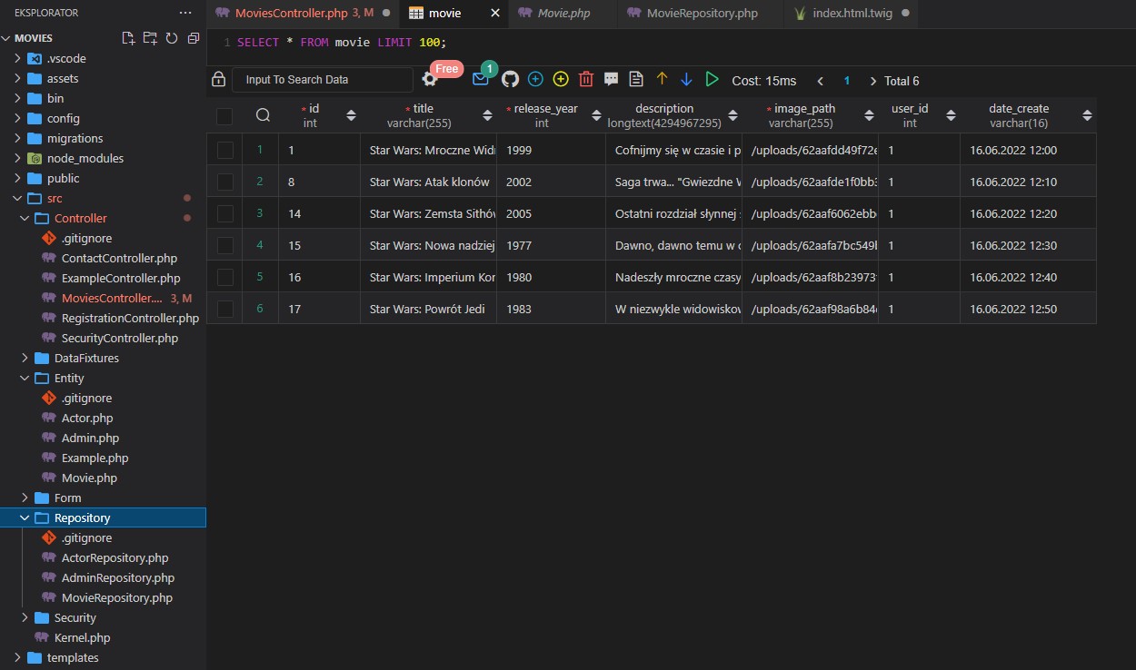The width and height of the screenshot is (1136, 670).
Task: Add a new row with the yellow plus icon
Action: pos(561,79)
